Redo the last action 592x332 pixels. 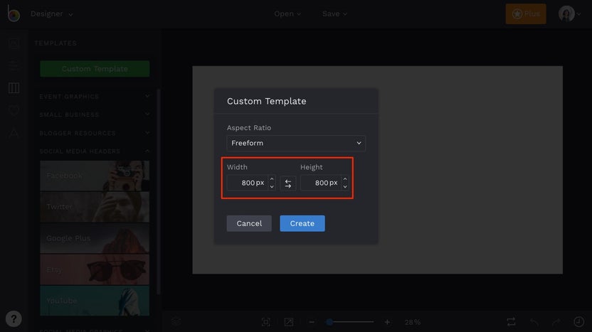(x=556, y=322)
